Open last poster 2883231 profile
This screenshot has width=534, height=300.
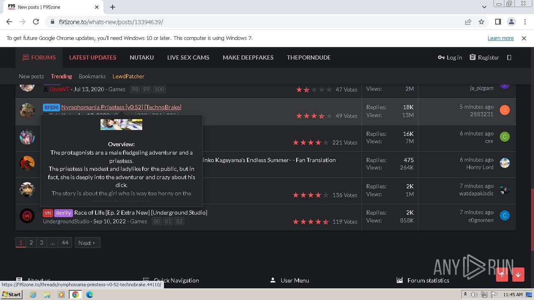(x=481, y=114)
